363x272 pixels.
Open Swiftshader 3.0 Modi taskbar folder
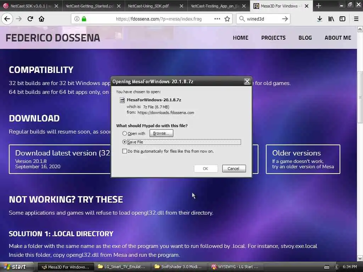pyautogui.click(x=179, y=267)
